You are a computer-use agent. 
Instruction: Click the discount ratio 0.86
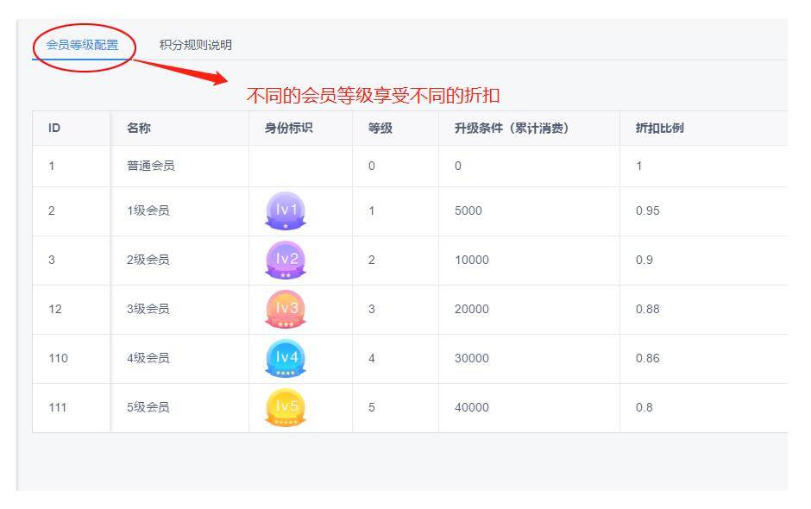point(648,358)
